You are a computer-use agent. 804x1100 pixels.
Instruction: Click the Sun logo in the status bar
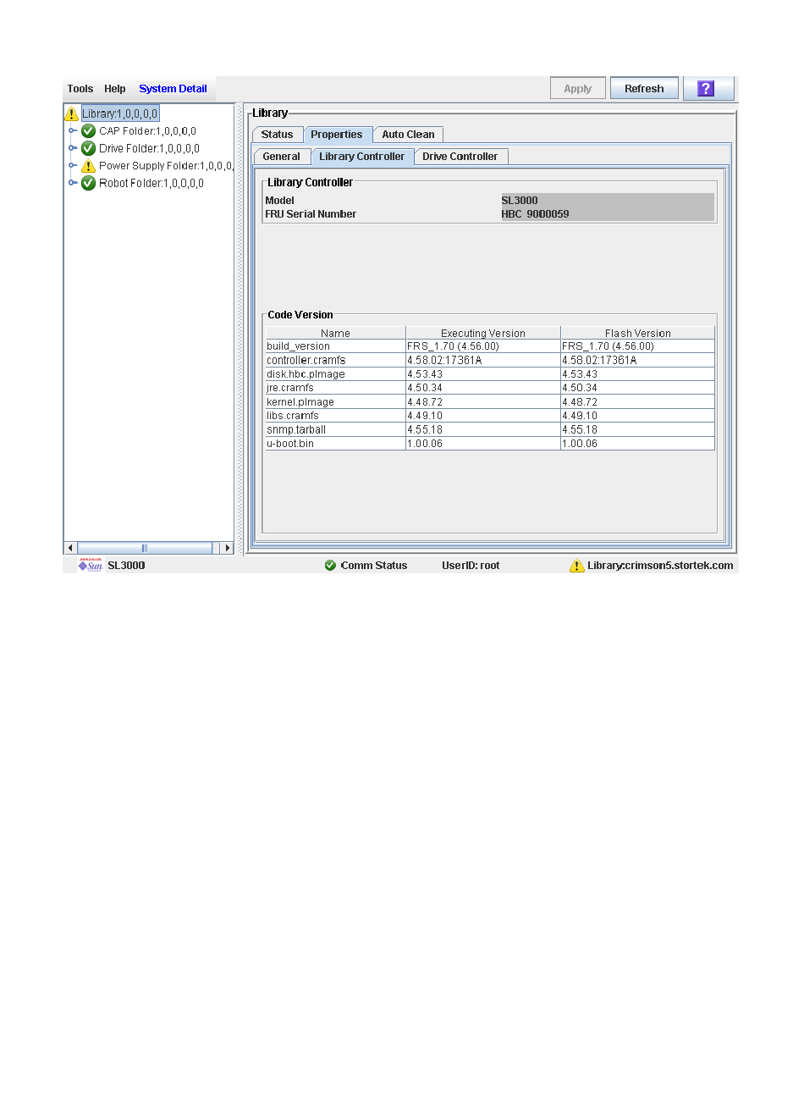click(x=90, y=565)
